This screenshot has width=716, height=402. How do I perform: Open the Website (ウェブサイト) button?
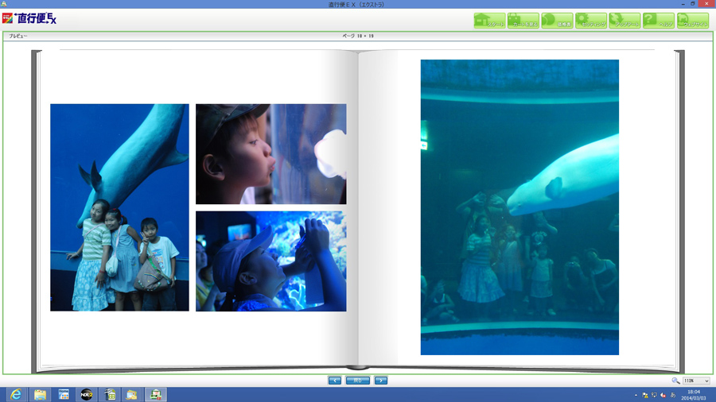point(693,21)
